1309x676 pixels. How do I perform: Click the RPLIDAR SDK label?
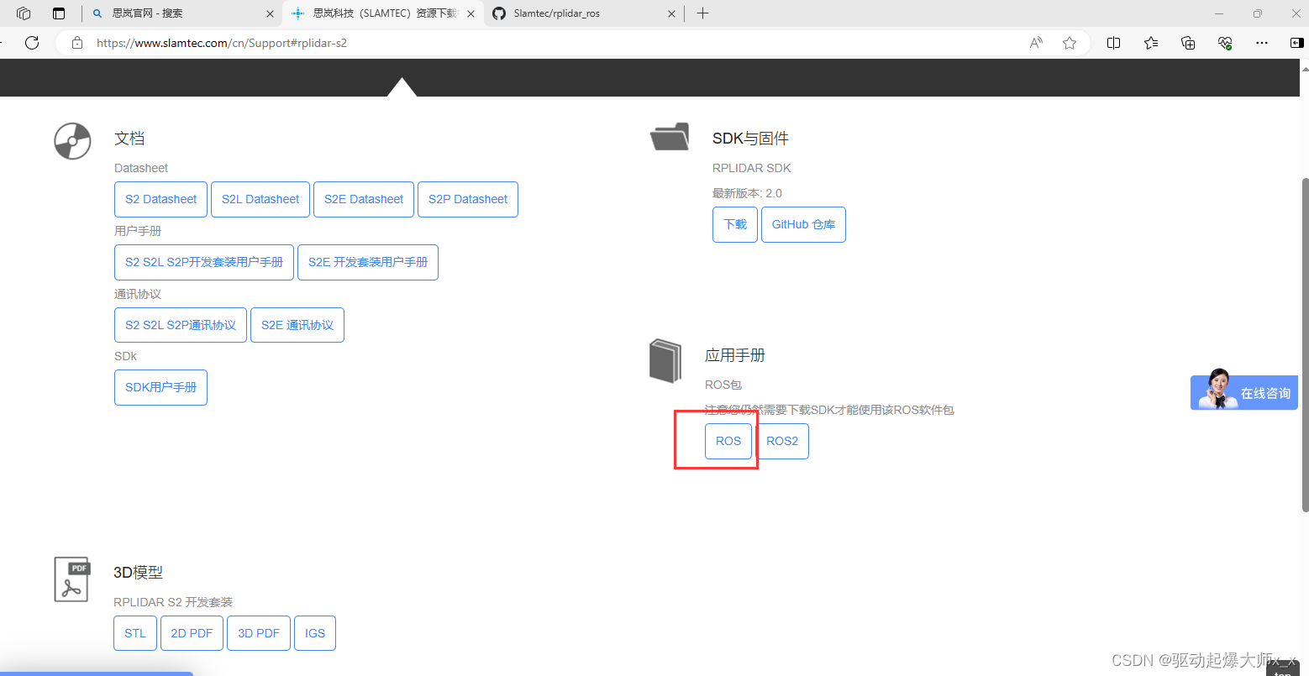(752, 168)
